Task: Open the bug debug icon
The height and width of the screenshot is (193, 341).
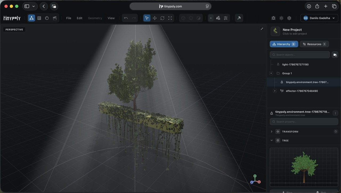Action: coord(273,18)
